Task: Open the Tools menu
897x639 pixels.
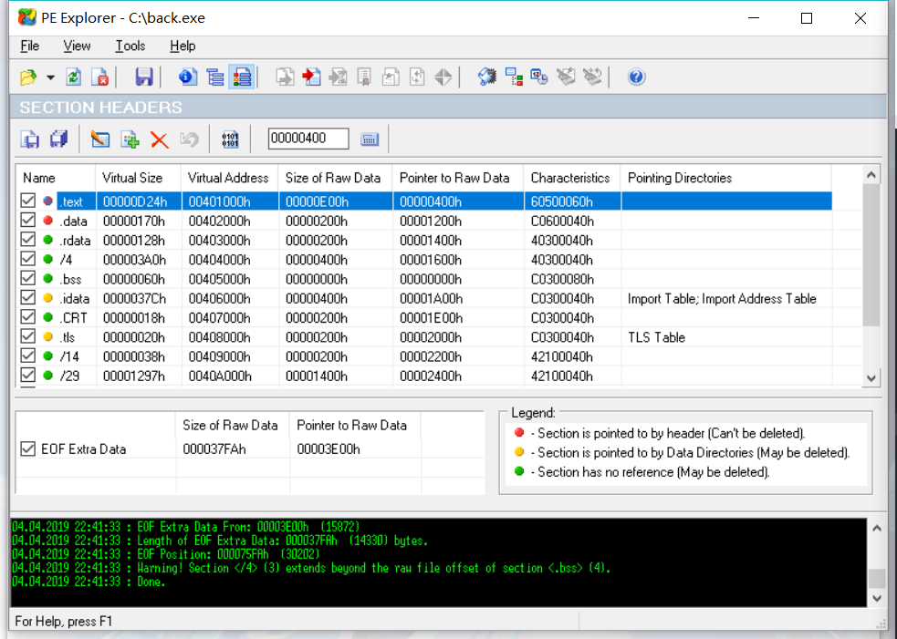Action: coord(130,46)
